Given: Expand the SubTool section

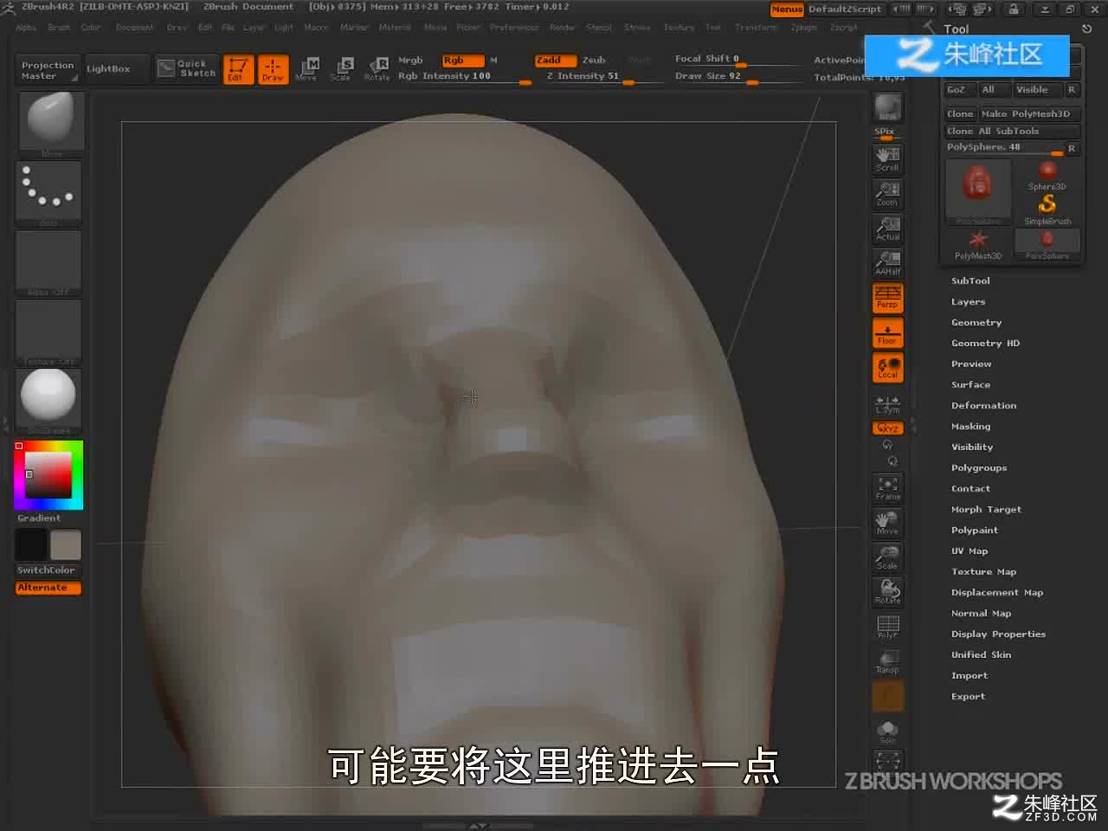Looking at the screenshot, I should [x=970, y=280].
